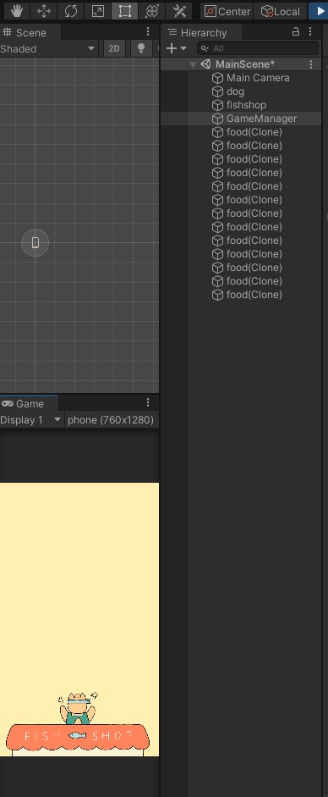Click the Hierarchy create plus button
The height and width of the screenshot is (797, 328).
172,48
